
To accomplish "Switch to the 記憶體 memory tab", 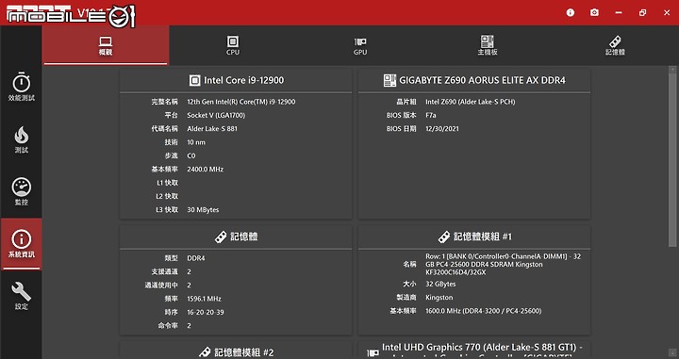I will [615, 45].
